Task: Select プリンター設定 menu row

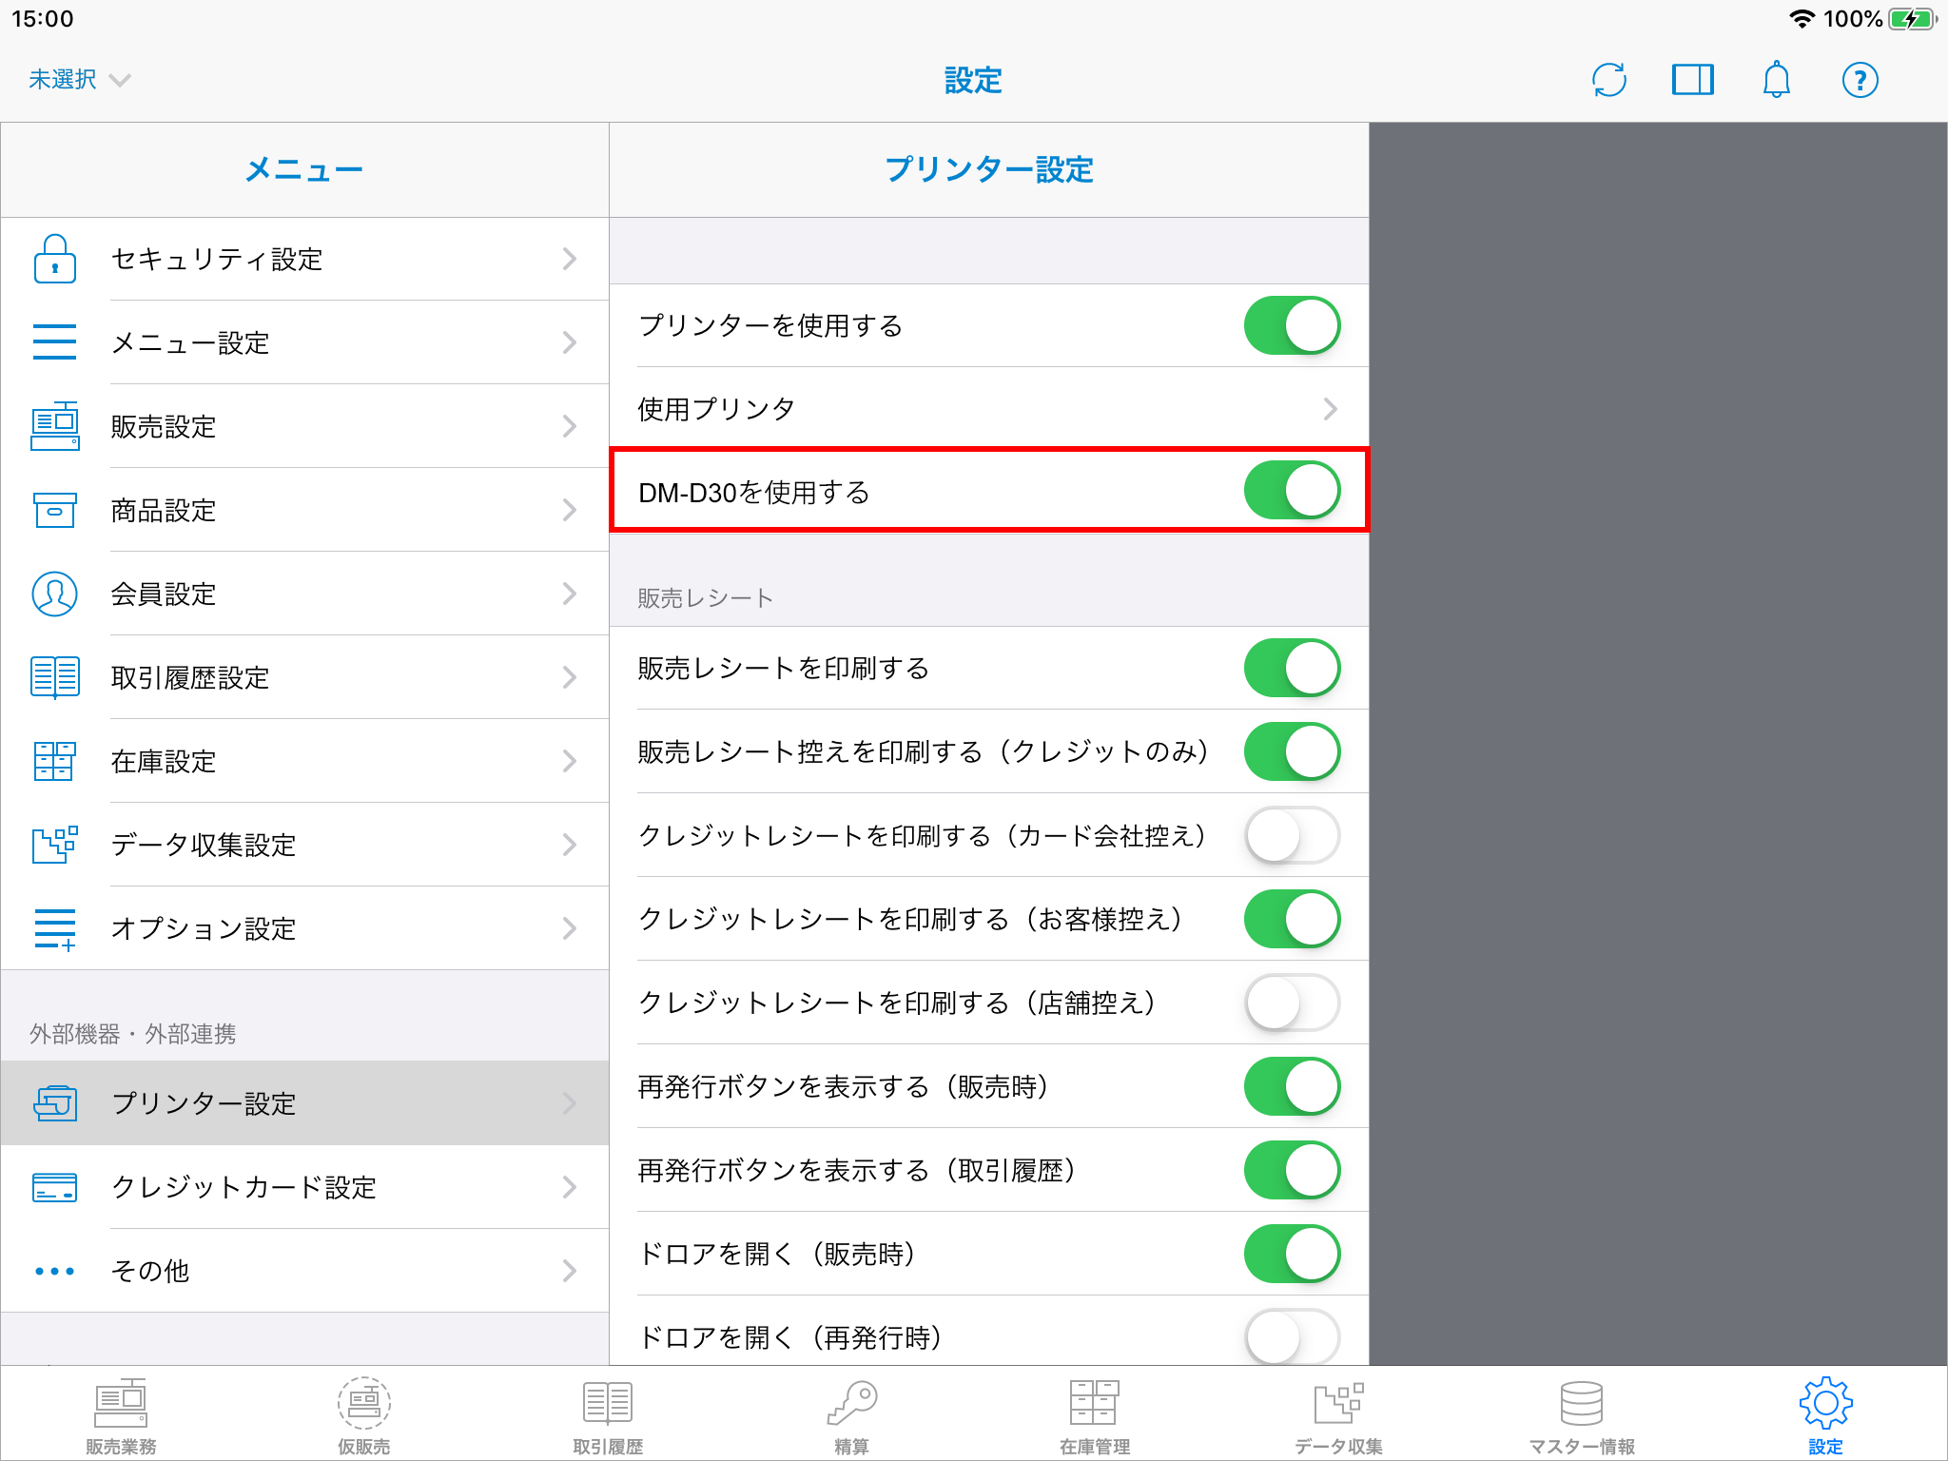Action: 304,1103
